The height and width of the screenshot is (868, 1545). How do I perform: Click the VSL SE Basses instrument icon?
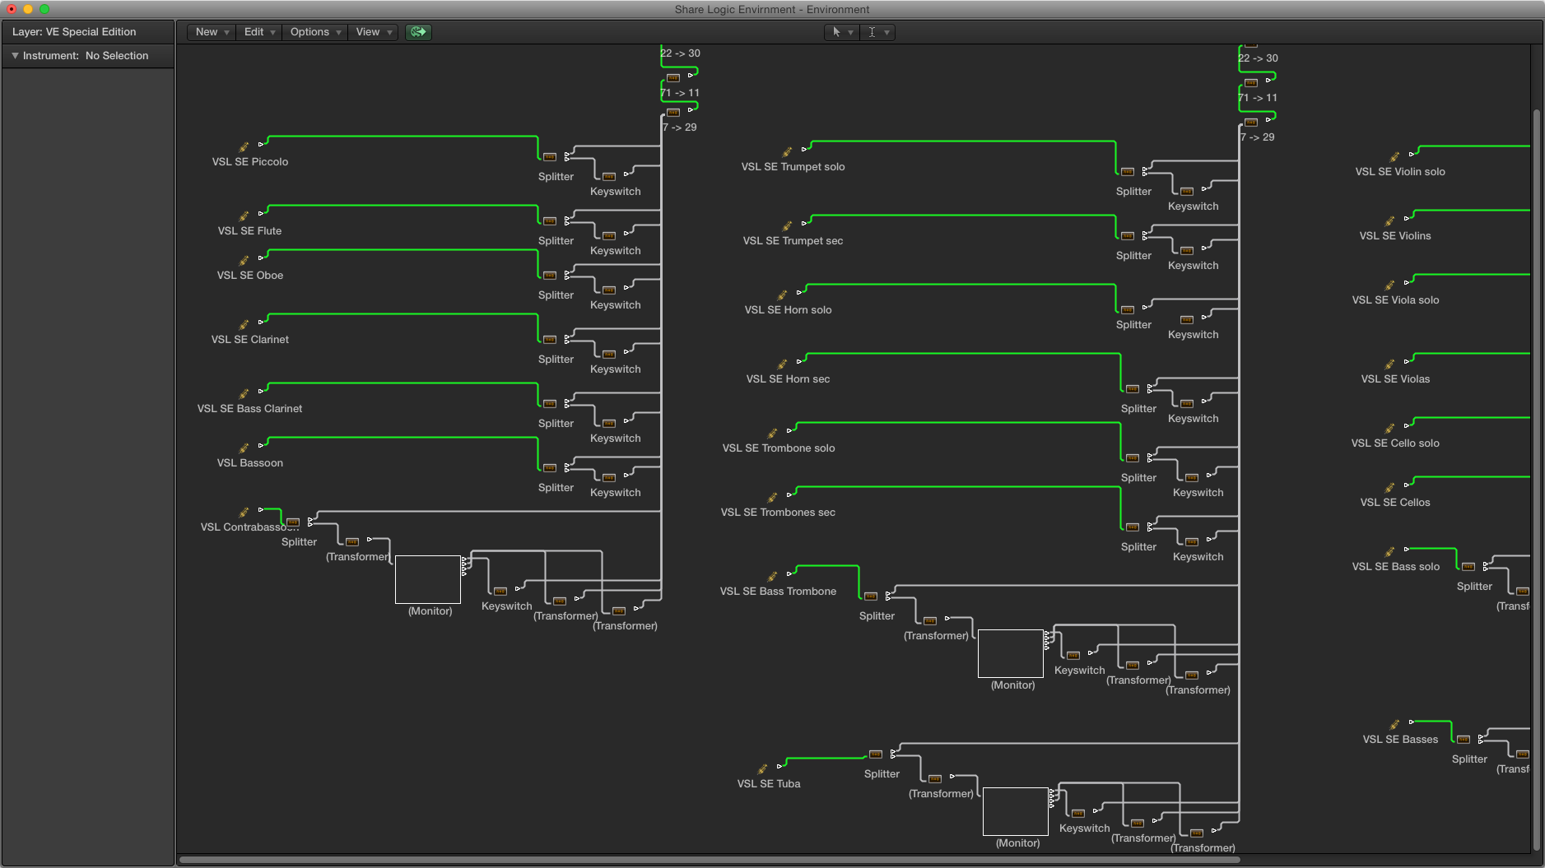click(x=1394, y=726)
